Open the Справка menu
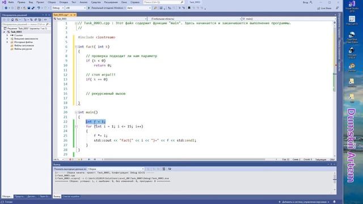 tap(135, 2)
